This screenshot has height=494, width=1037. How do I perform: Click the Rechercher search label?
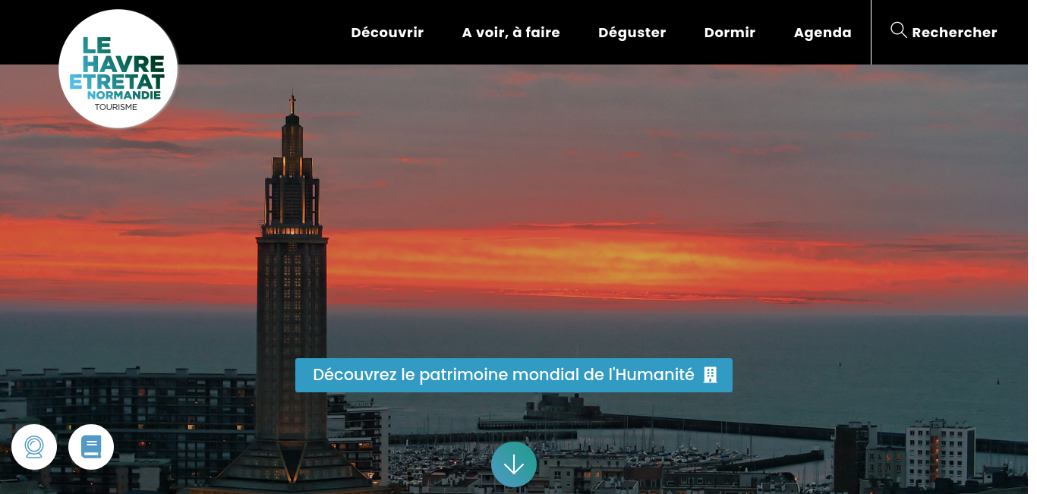click(x=954, y=33)
